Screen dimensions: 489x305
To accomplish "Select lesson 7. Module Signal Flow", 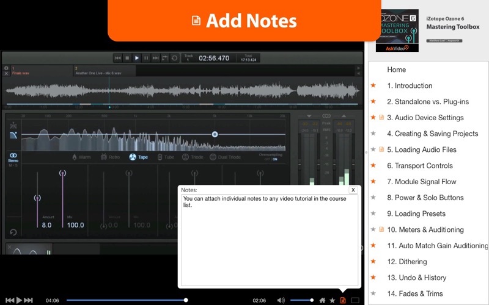I will point(422,182).
